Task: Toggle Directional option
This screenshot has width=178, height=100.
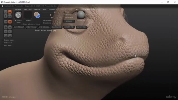Action: point(46,23)
